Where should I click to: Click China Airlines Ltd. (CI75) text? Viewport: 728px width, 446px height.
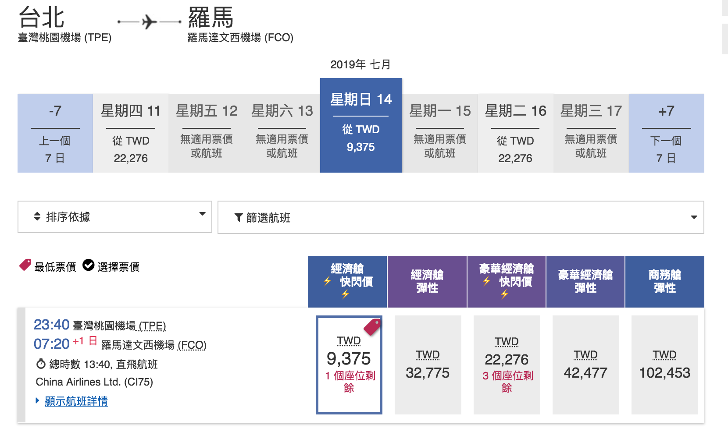point(94,382)
